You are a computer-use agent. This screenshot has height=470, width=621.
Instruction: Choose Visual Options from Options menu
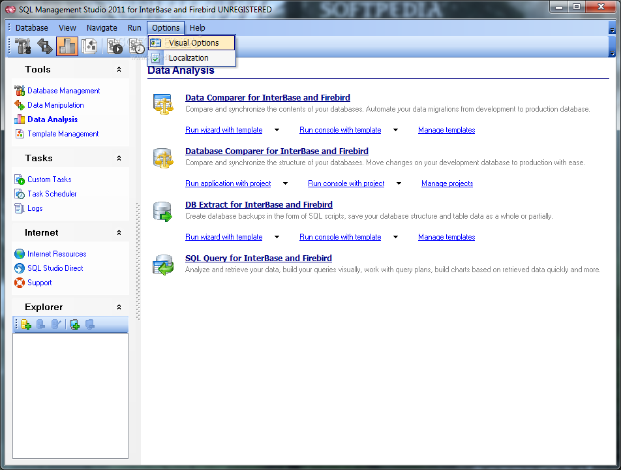[x=192, y=43]
